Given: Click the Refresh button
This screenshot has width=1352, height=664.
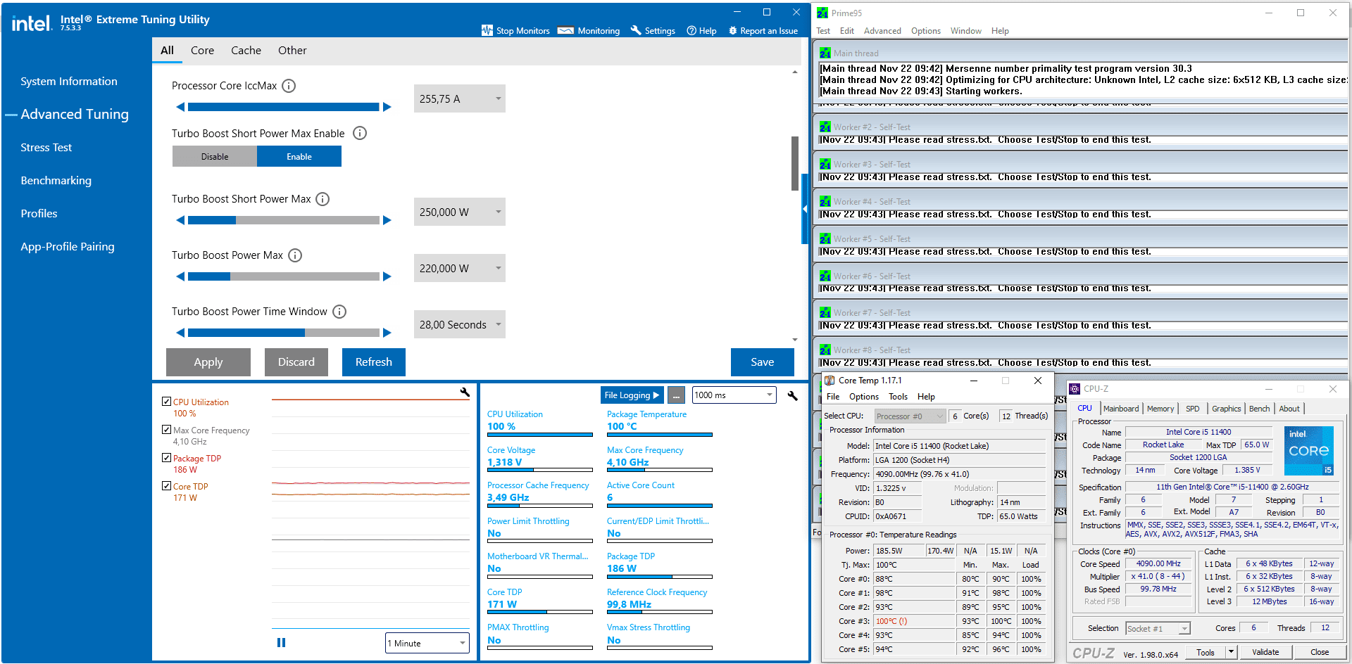Looking at the screenshot, I should (374, 362).
